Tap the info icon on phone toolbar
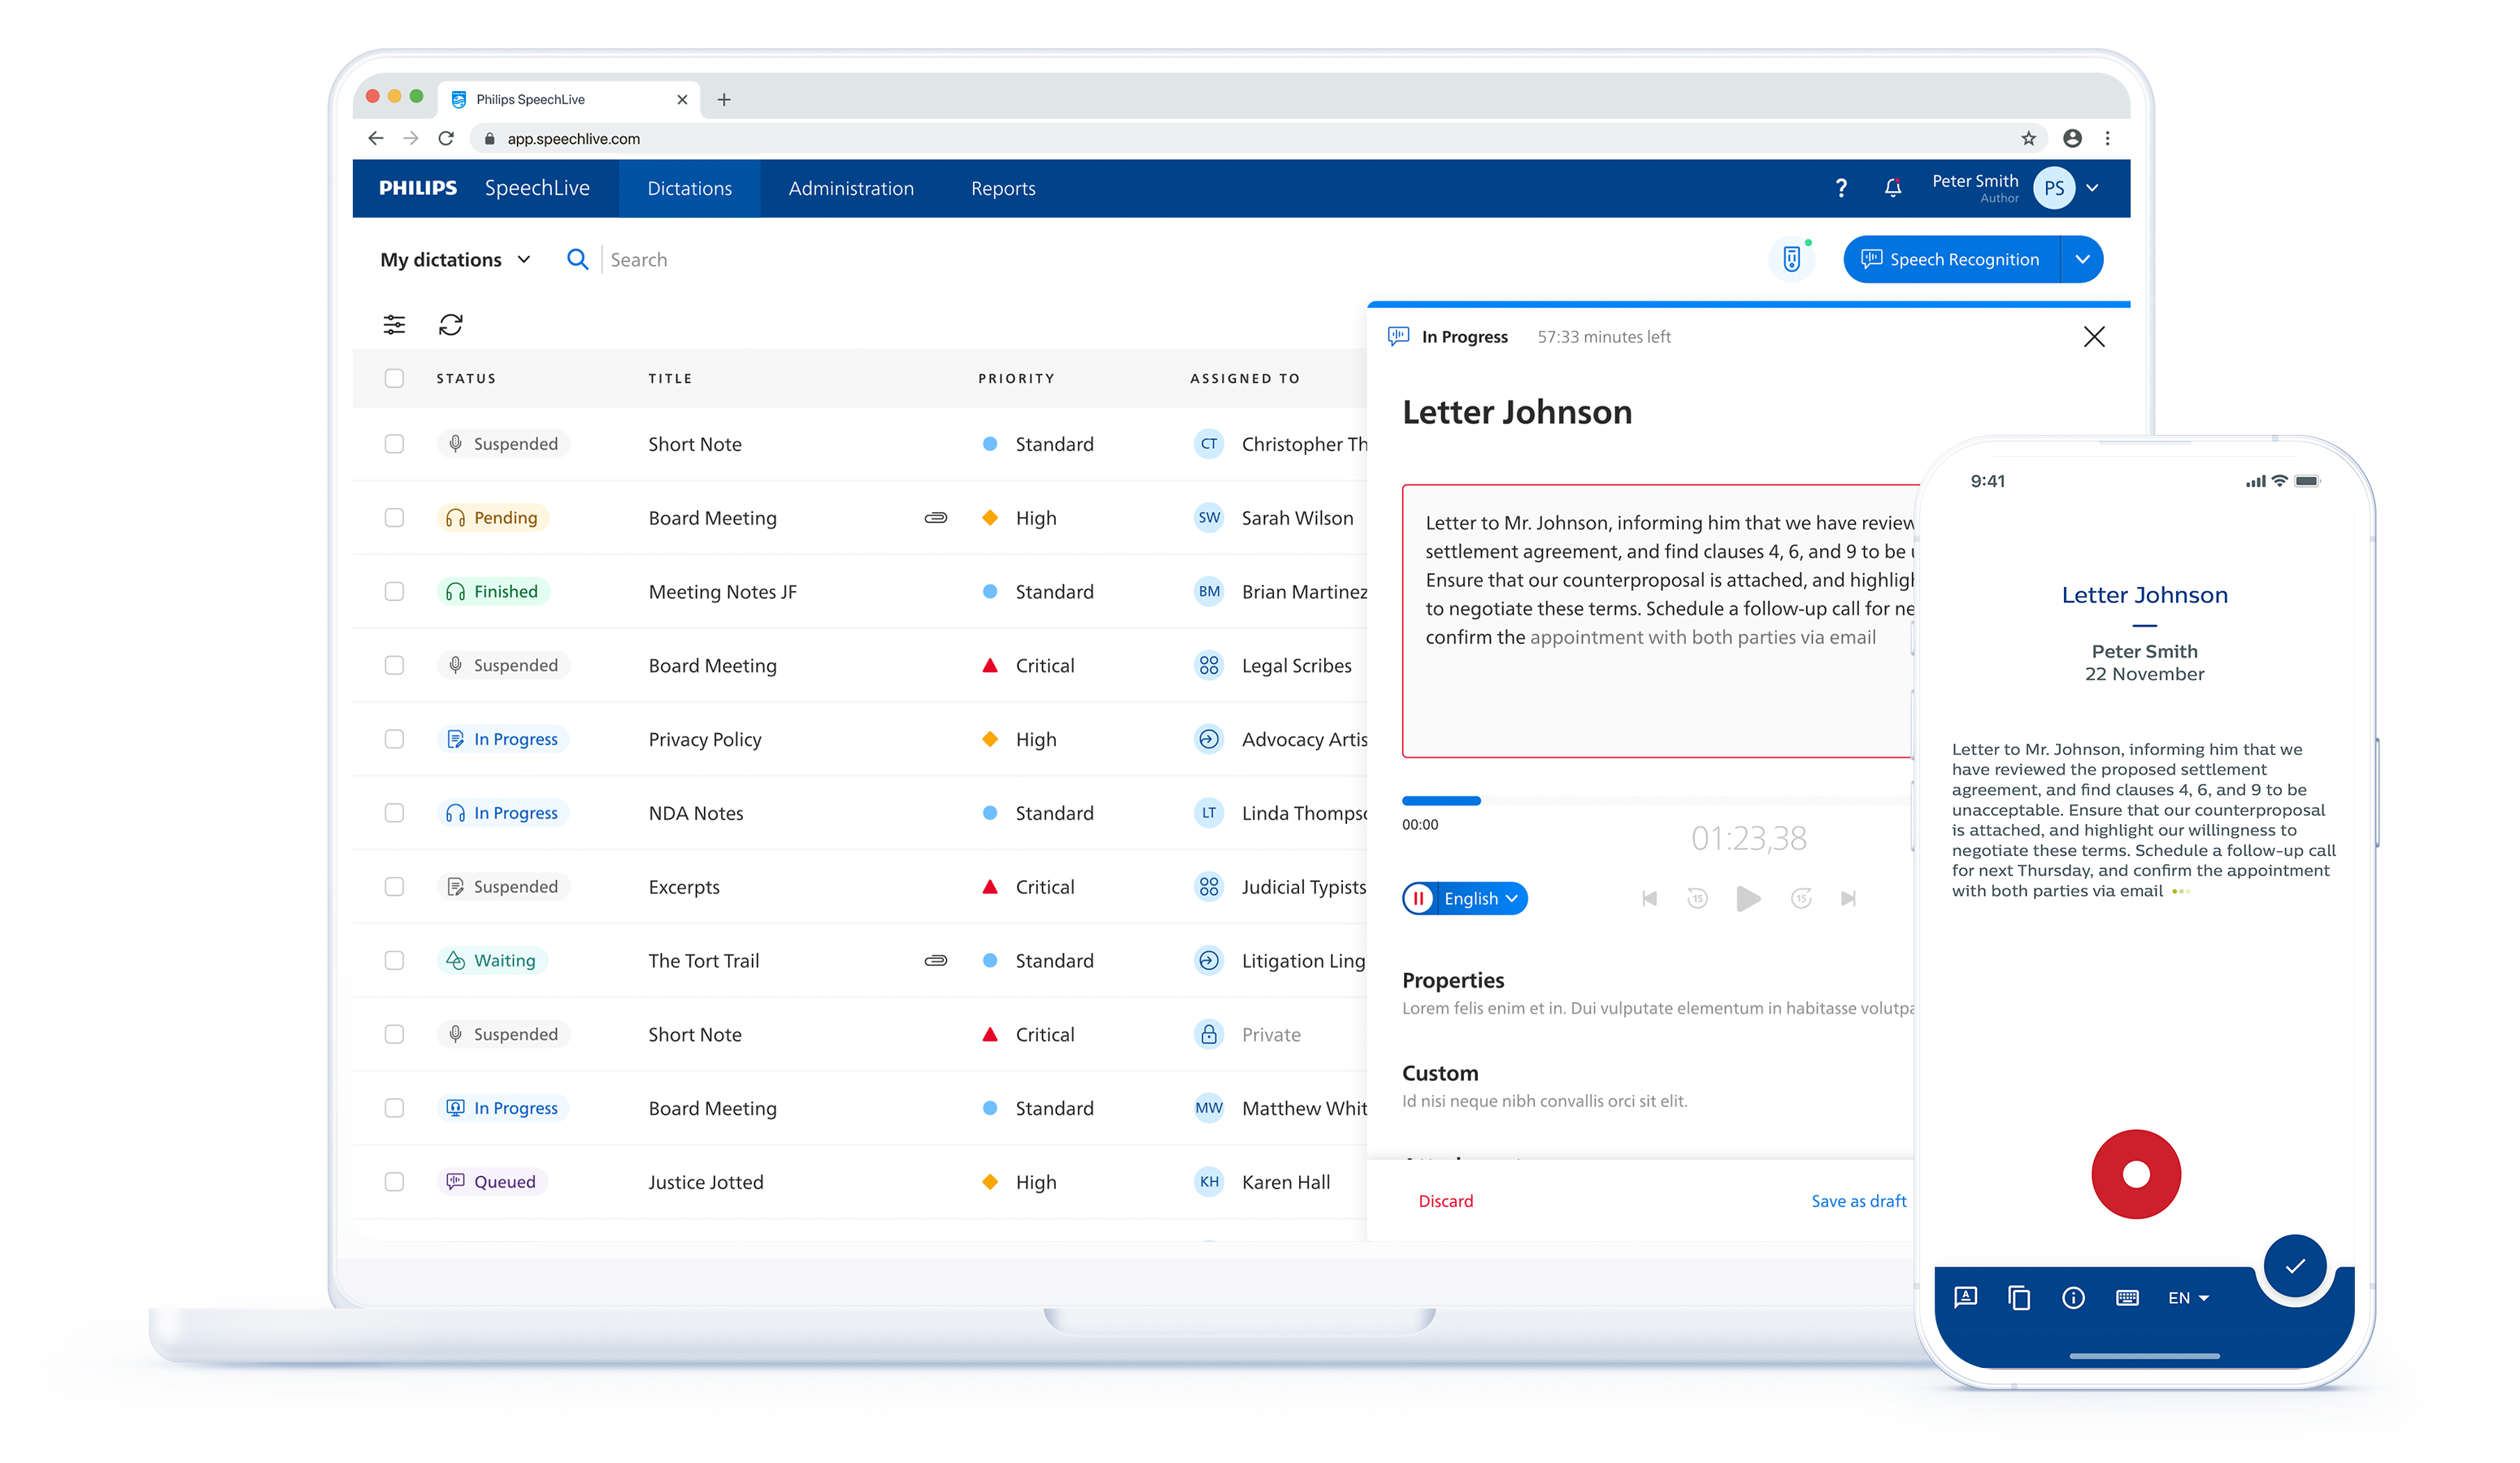 pos(2073,1298)
